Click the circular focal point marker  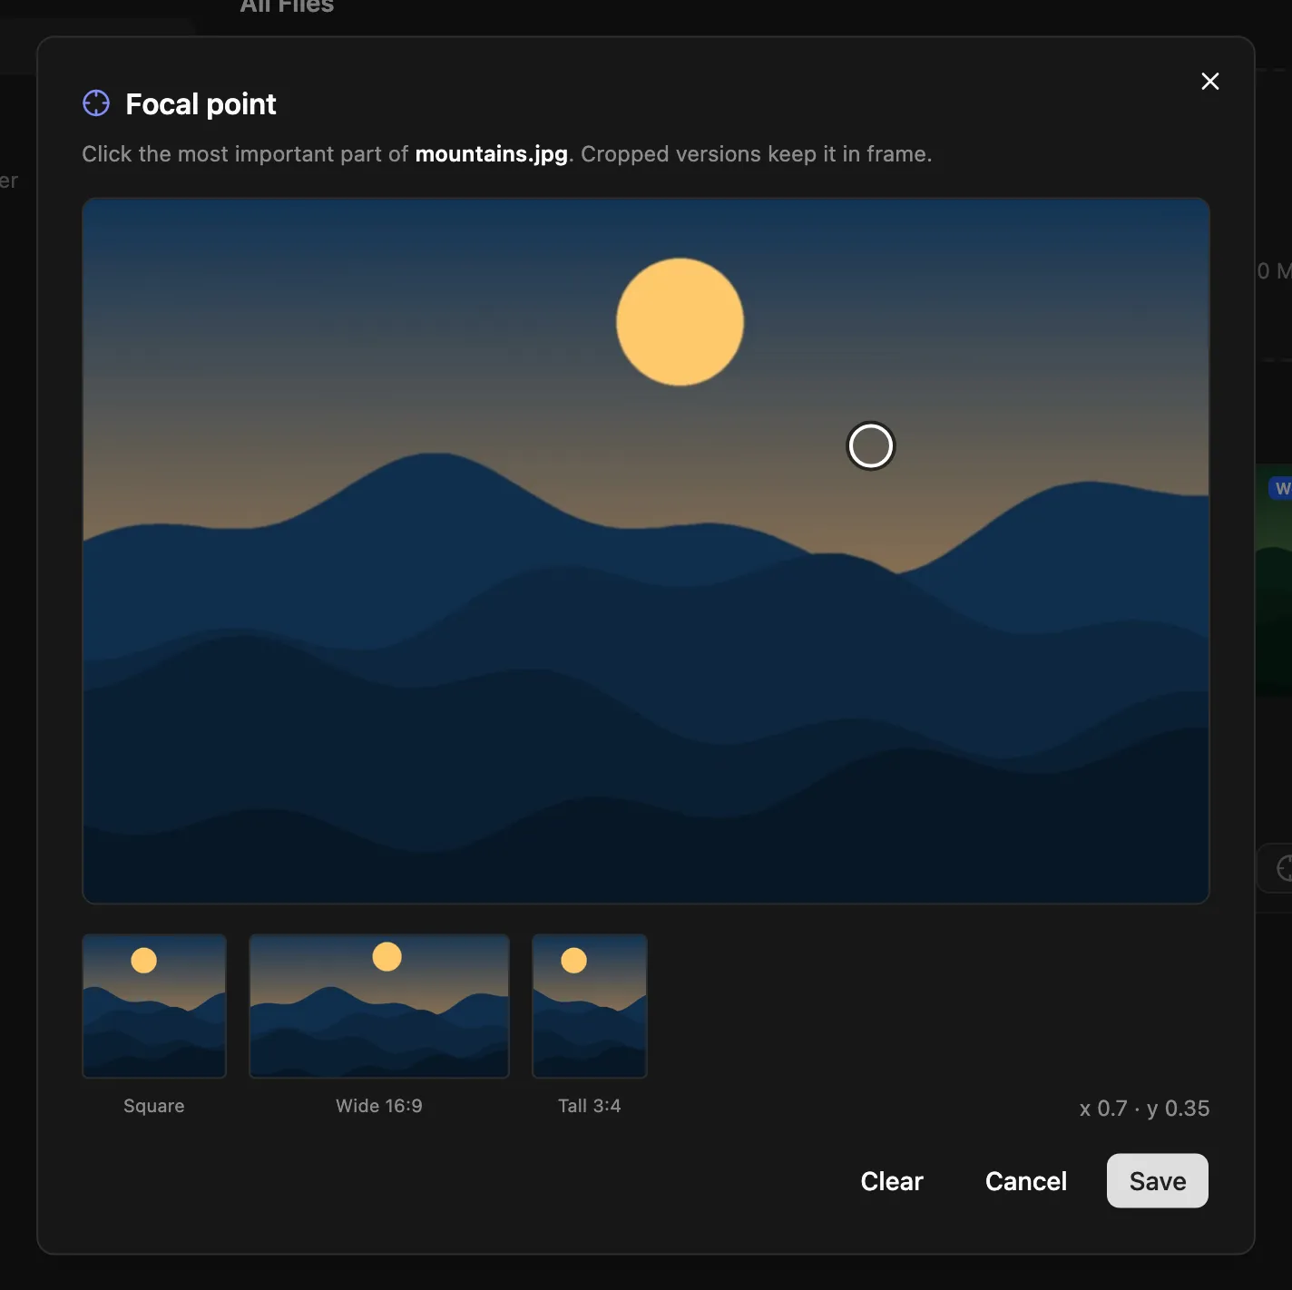tap(871, 445)
